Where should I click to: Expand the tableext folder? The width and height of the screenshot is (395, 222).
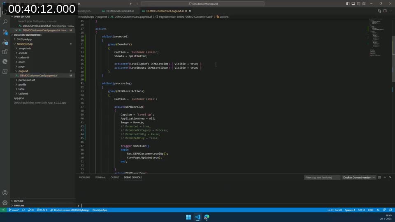coord(23,94)
